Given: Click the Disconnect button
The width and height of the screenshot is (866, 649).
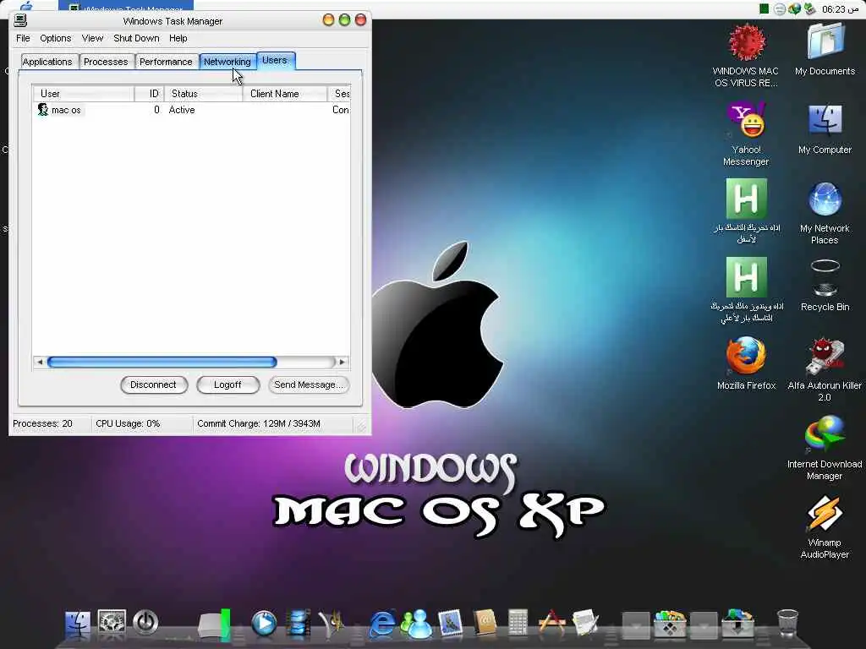Looking at the screenshot, I should point(154,384).
